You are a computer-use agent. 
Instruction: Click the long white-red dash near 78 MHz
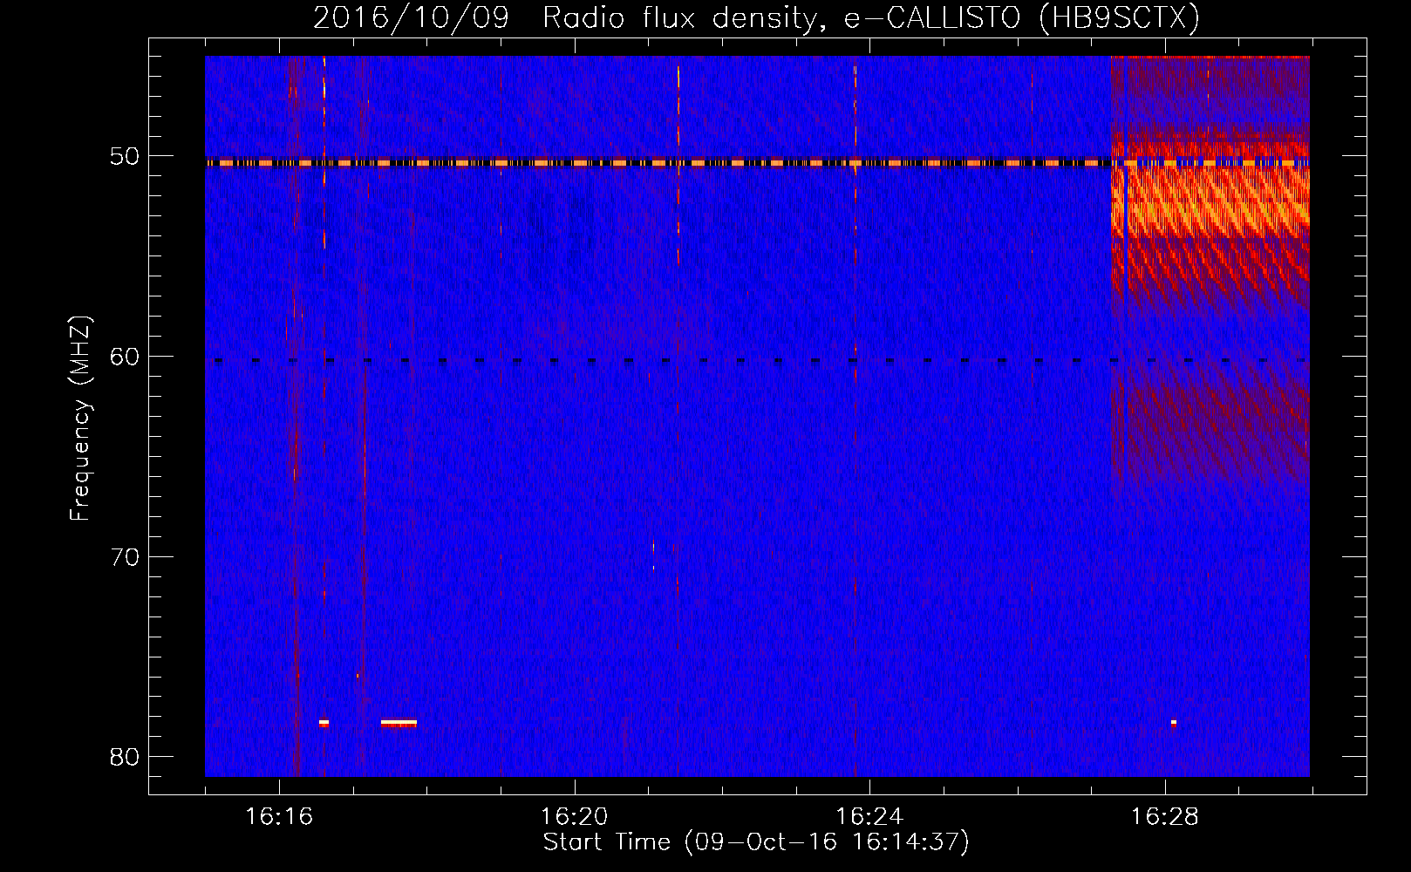399,722
